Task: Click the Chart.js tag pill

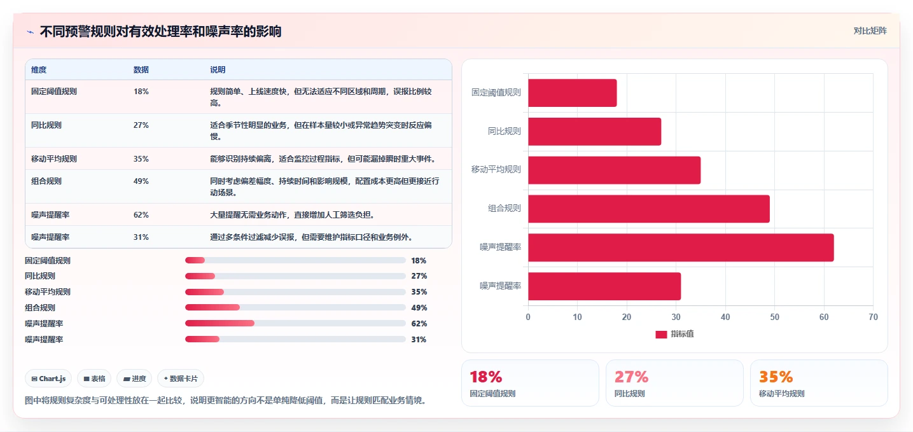Action: point(49,379)
